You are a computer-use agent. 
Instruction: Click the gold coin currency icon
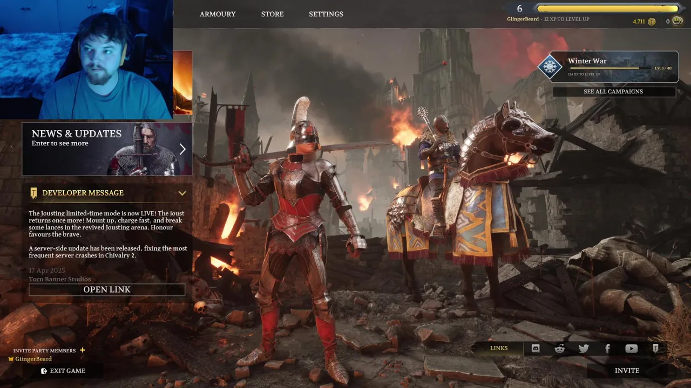(x=652, y=22)
